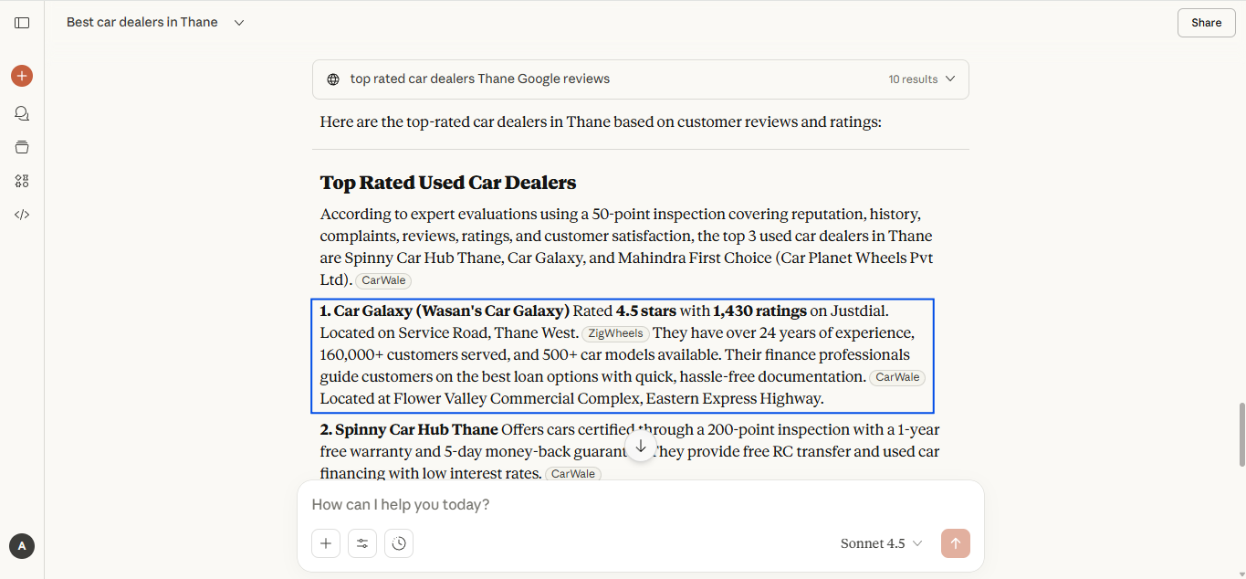This screenshot has height=579, width=1246.
Task: Expand the chat title options chevron
Action: [x=239, y=23]
